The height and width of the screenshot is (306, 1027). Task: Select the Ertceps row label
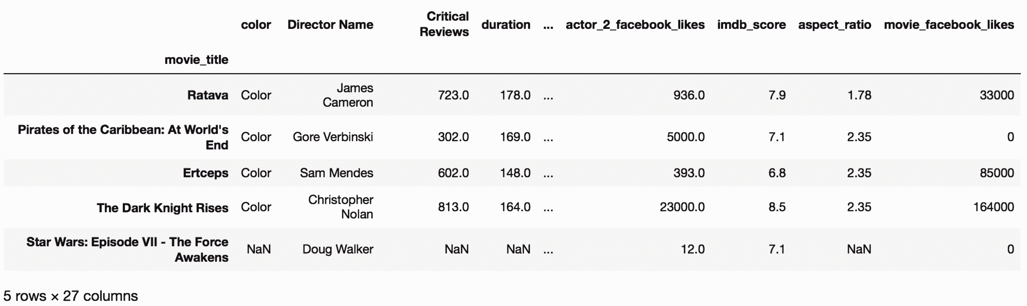point(205,173)
